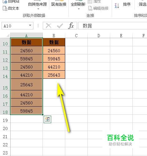Click the From Text (自文本) import icon
The height and width of the screenshot is (156, 147).
point(5,8)
